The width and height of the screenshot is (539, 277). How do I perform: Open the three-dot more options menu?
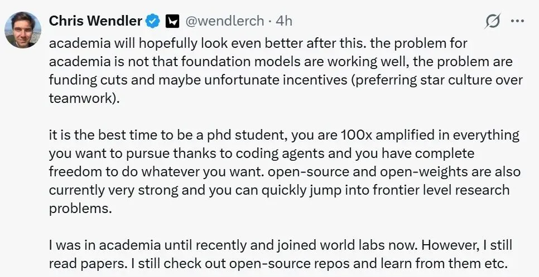[517, 21]
